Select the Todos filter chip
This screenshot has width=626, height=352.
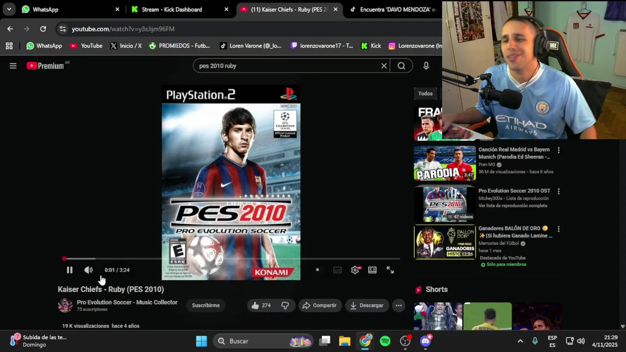coord(425,93)
